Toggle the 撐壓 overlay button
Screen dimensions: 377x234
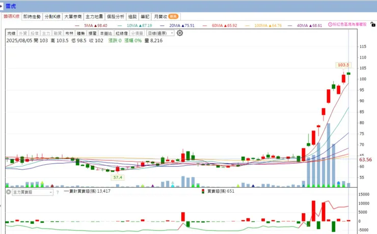coord(92,34)
